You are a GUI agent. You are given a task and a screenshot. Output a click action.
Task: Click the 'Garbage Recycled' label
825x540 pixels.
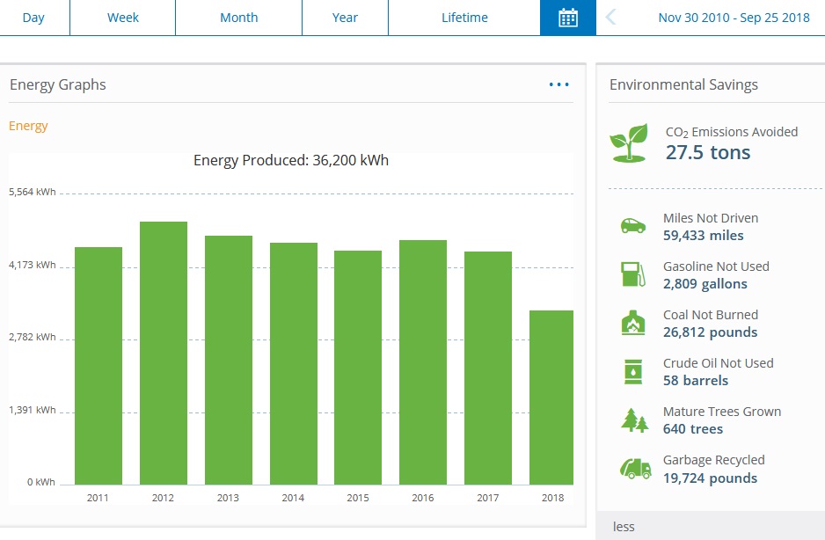coord(713,460)
